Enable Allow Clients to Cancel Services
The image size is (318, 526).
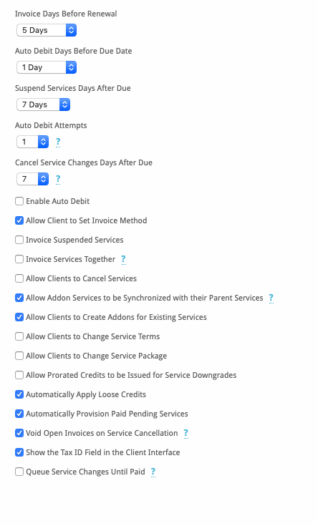[x=19, y=278]
